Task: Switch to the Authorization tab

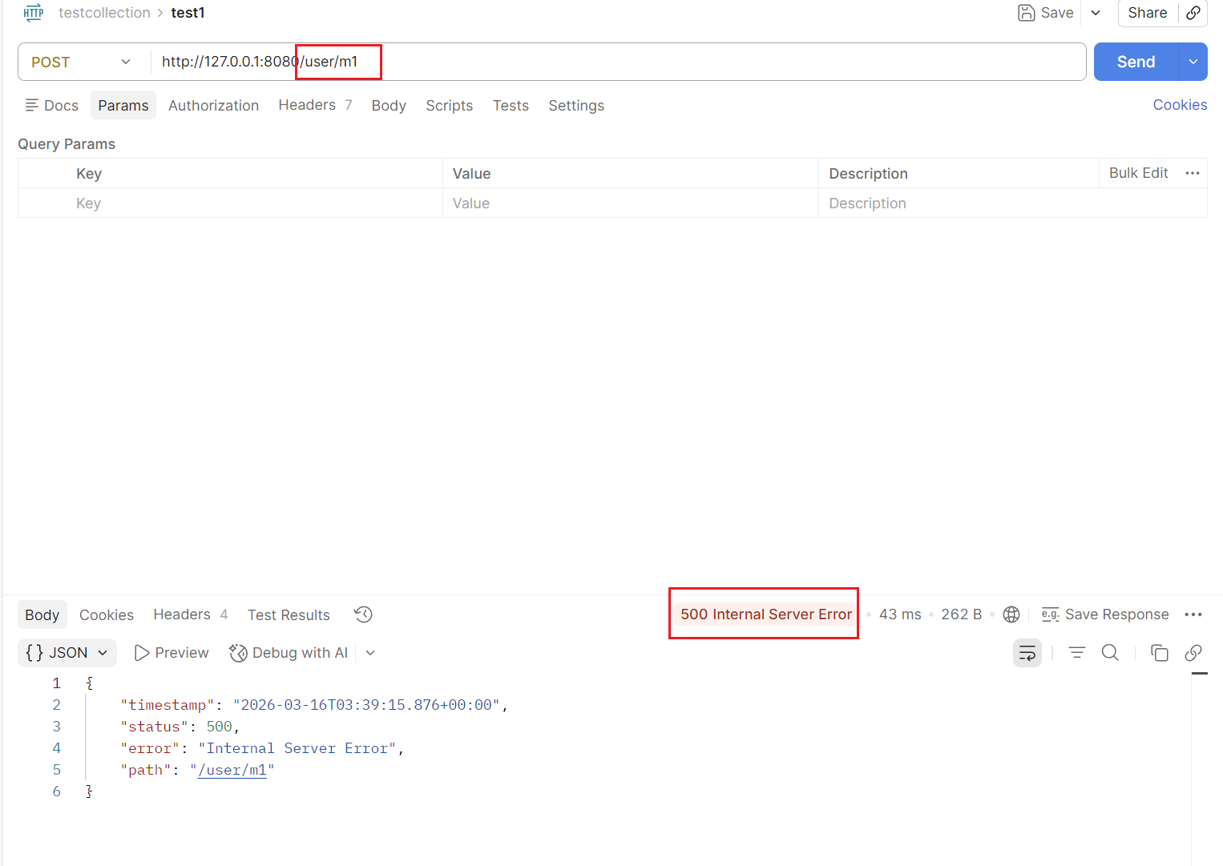Action: point(213,106)
